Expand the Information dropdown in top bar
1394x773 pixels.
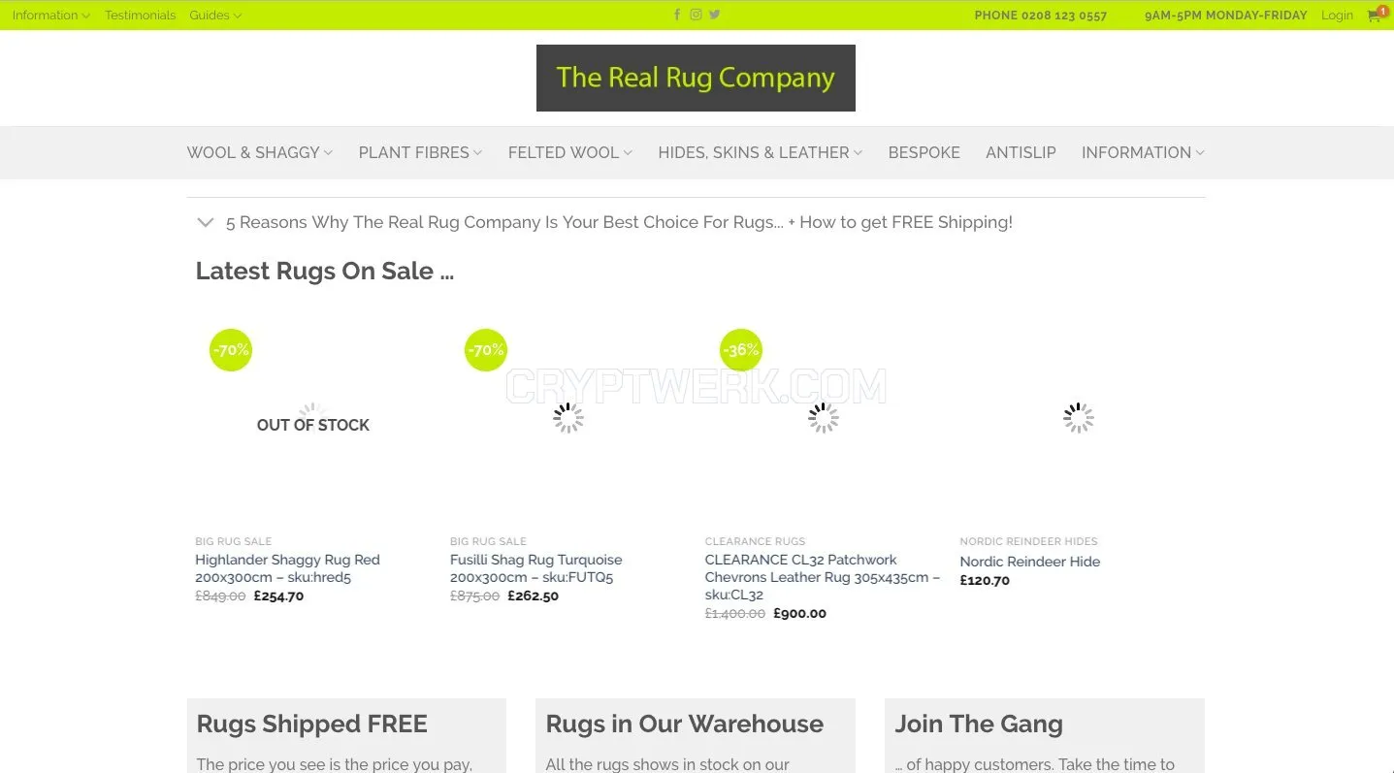click(x=50, y=16)
